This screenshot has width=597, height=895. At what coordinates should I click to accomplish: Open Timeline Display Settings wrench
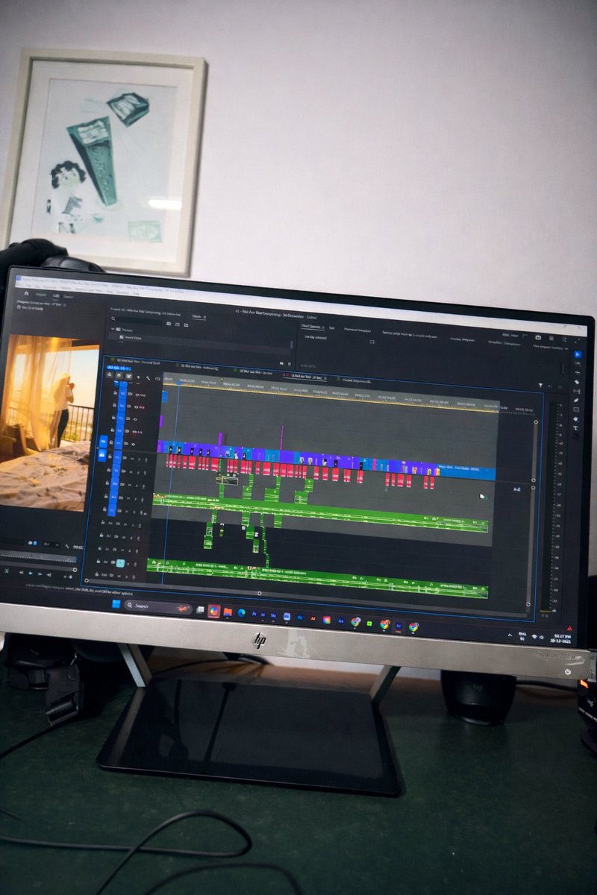coord(148,378)
